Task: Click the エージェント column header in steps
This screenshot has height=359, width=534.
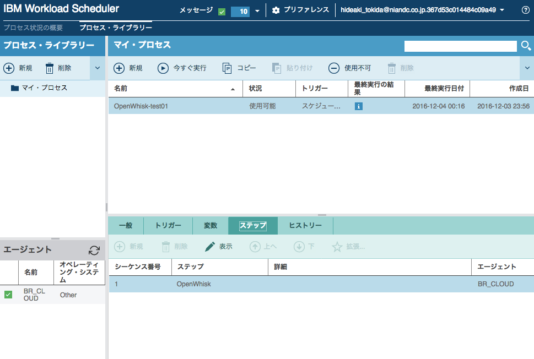Action: coord(497,267)
